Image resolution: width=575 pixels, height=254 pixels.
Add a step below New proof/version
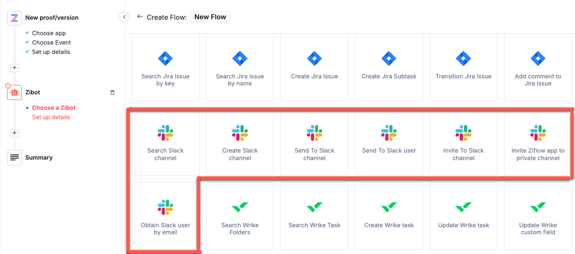tap(15, 68)
